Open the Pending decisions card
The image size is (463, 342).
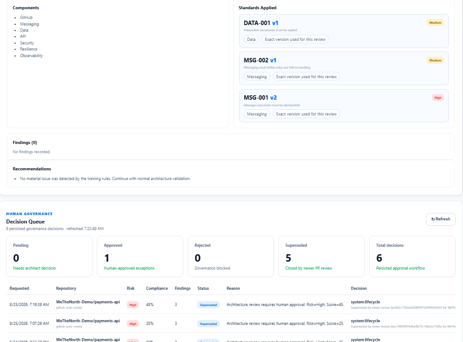[x=49, y=256]
